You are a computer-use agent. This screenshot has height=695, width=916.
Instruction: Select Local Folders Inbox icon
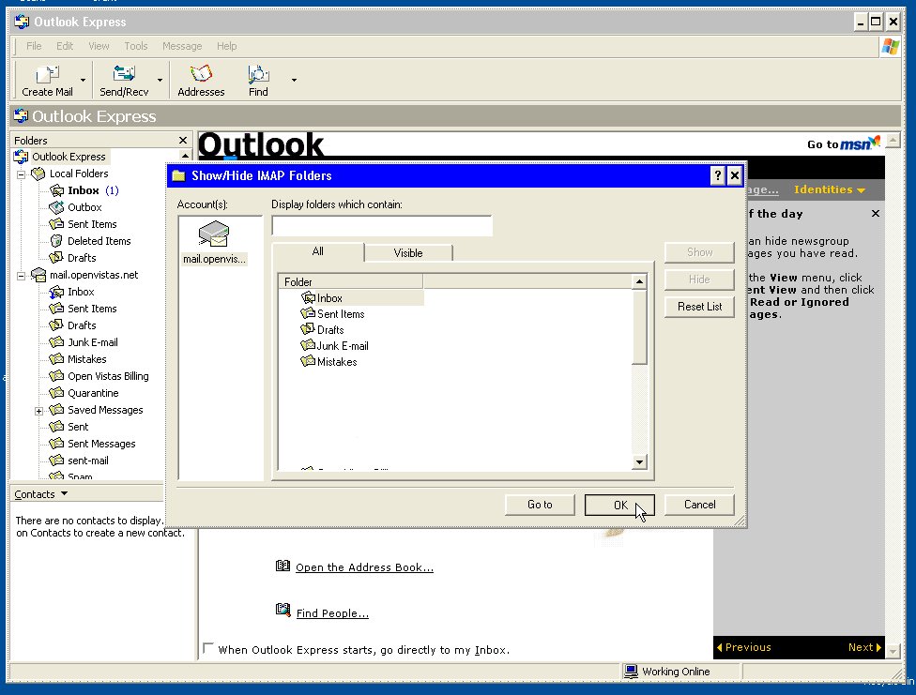56,190
